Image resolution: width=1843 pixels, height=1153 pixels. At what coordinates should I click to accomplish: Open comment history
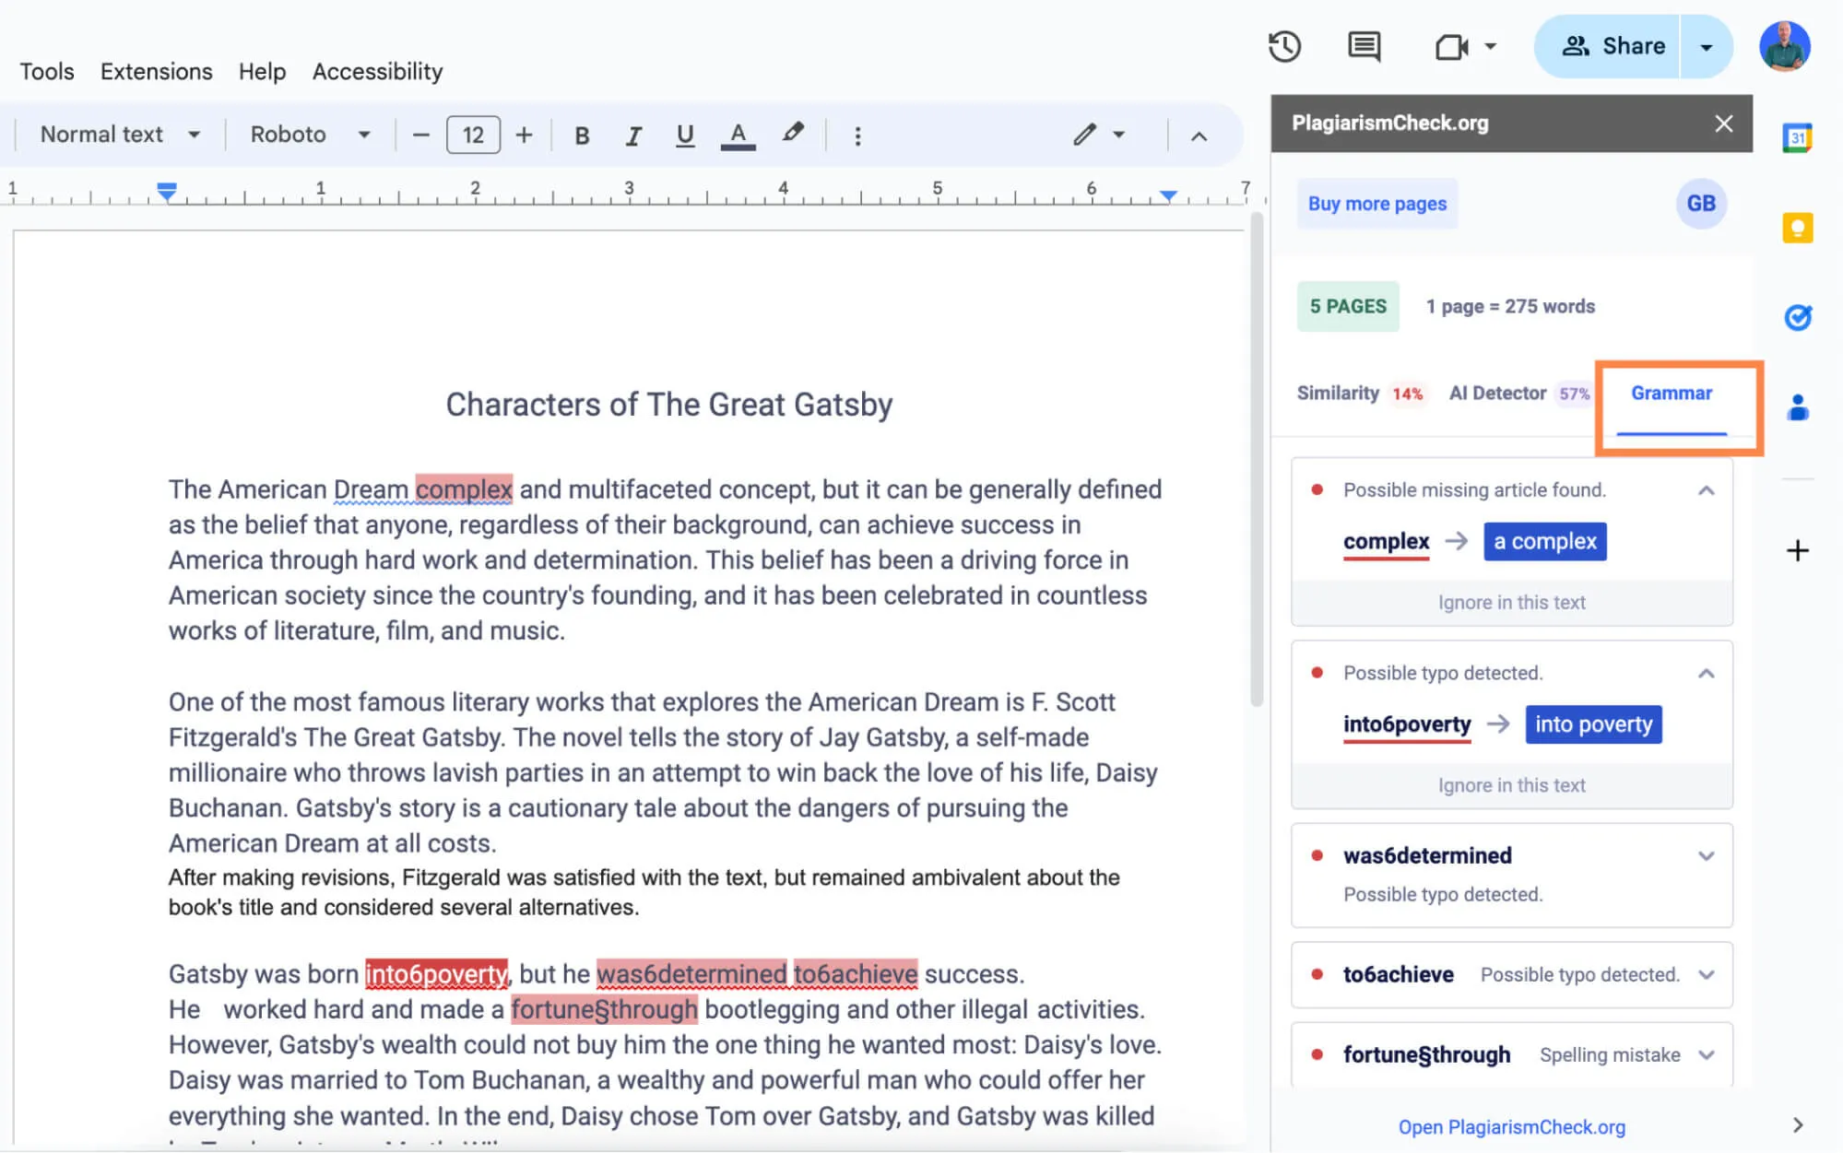click(x=1363, y=46)
